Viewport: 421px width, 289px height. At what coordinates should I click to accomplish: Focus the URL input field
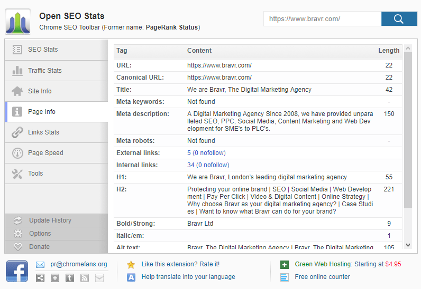tap(323, 19)
